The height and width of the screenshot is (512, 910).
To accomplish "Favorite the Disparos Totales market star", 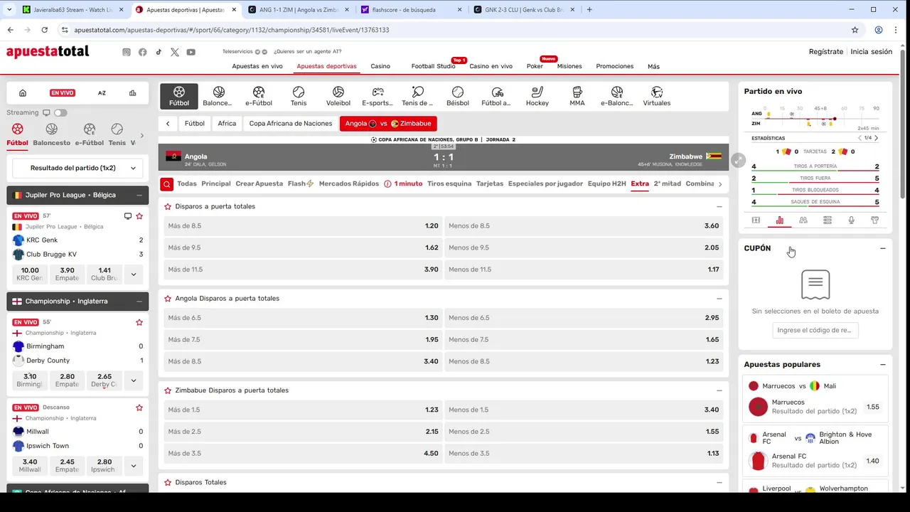I will 168,482.
